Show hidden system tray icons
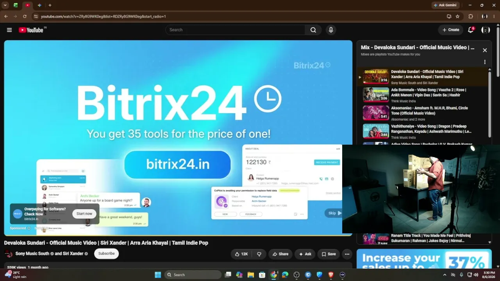The image size is (500, 281). point(445,275)
